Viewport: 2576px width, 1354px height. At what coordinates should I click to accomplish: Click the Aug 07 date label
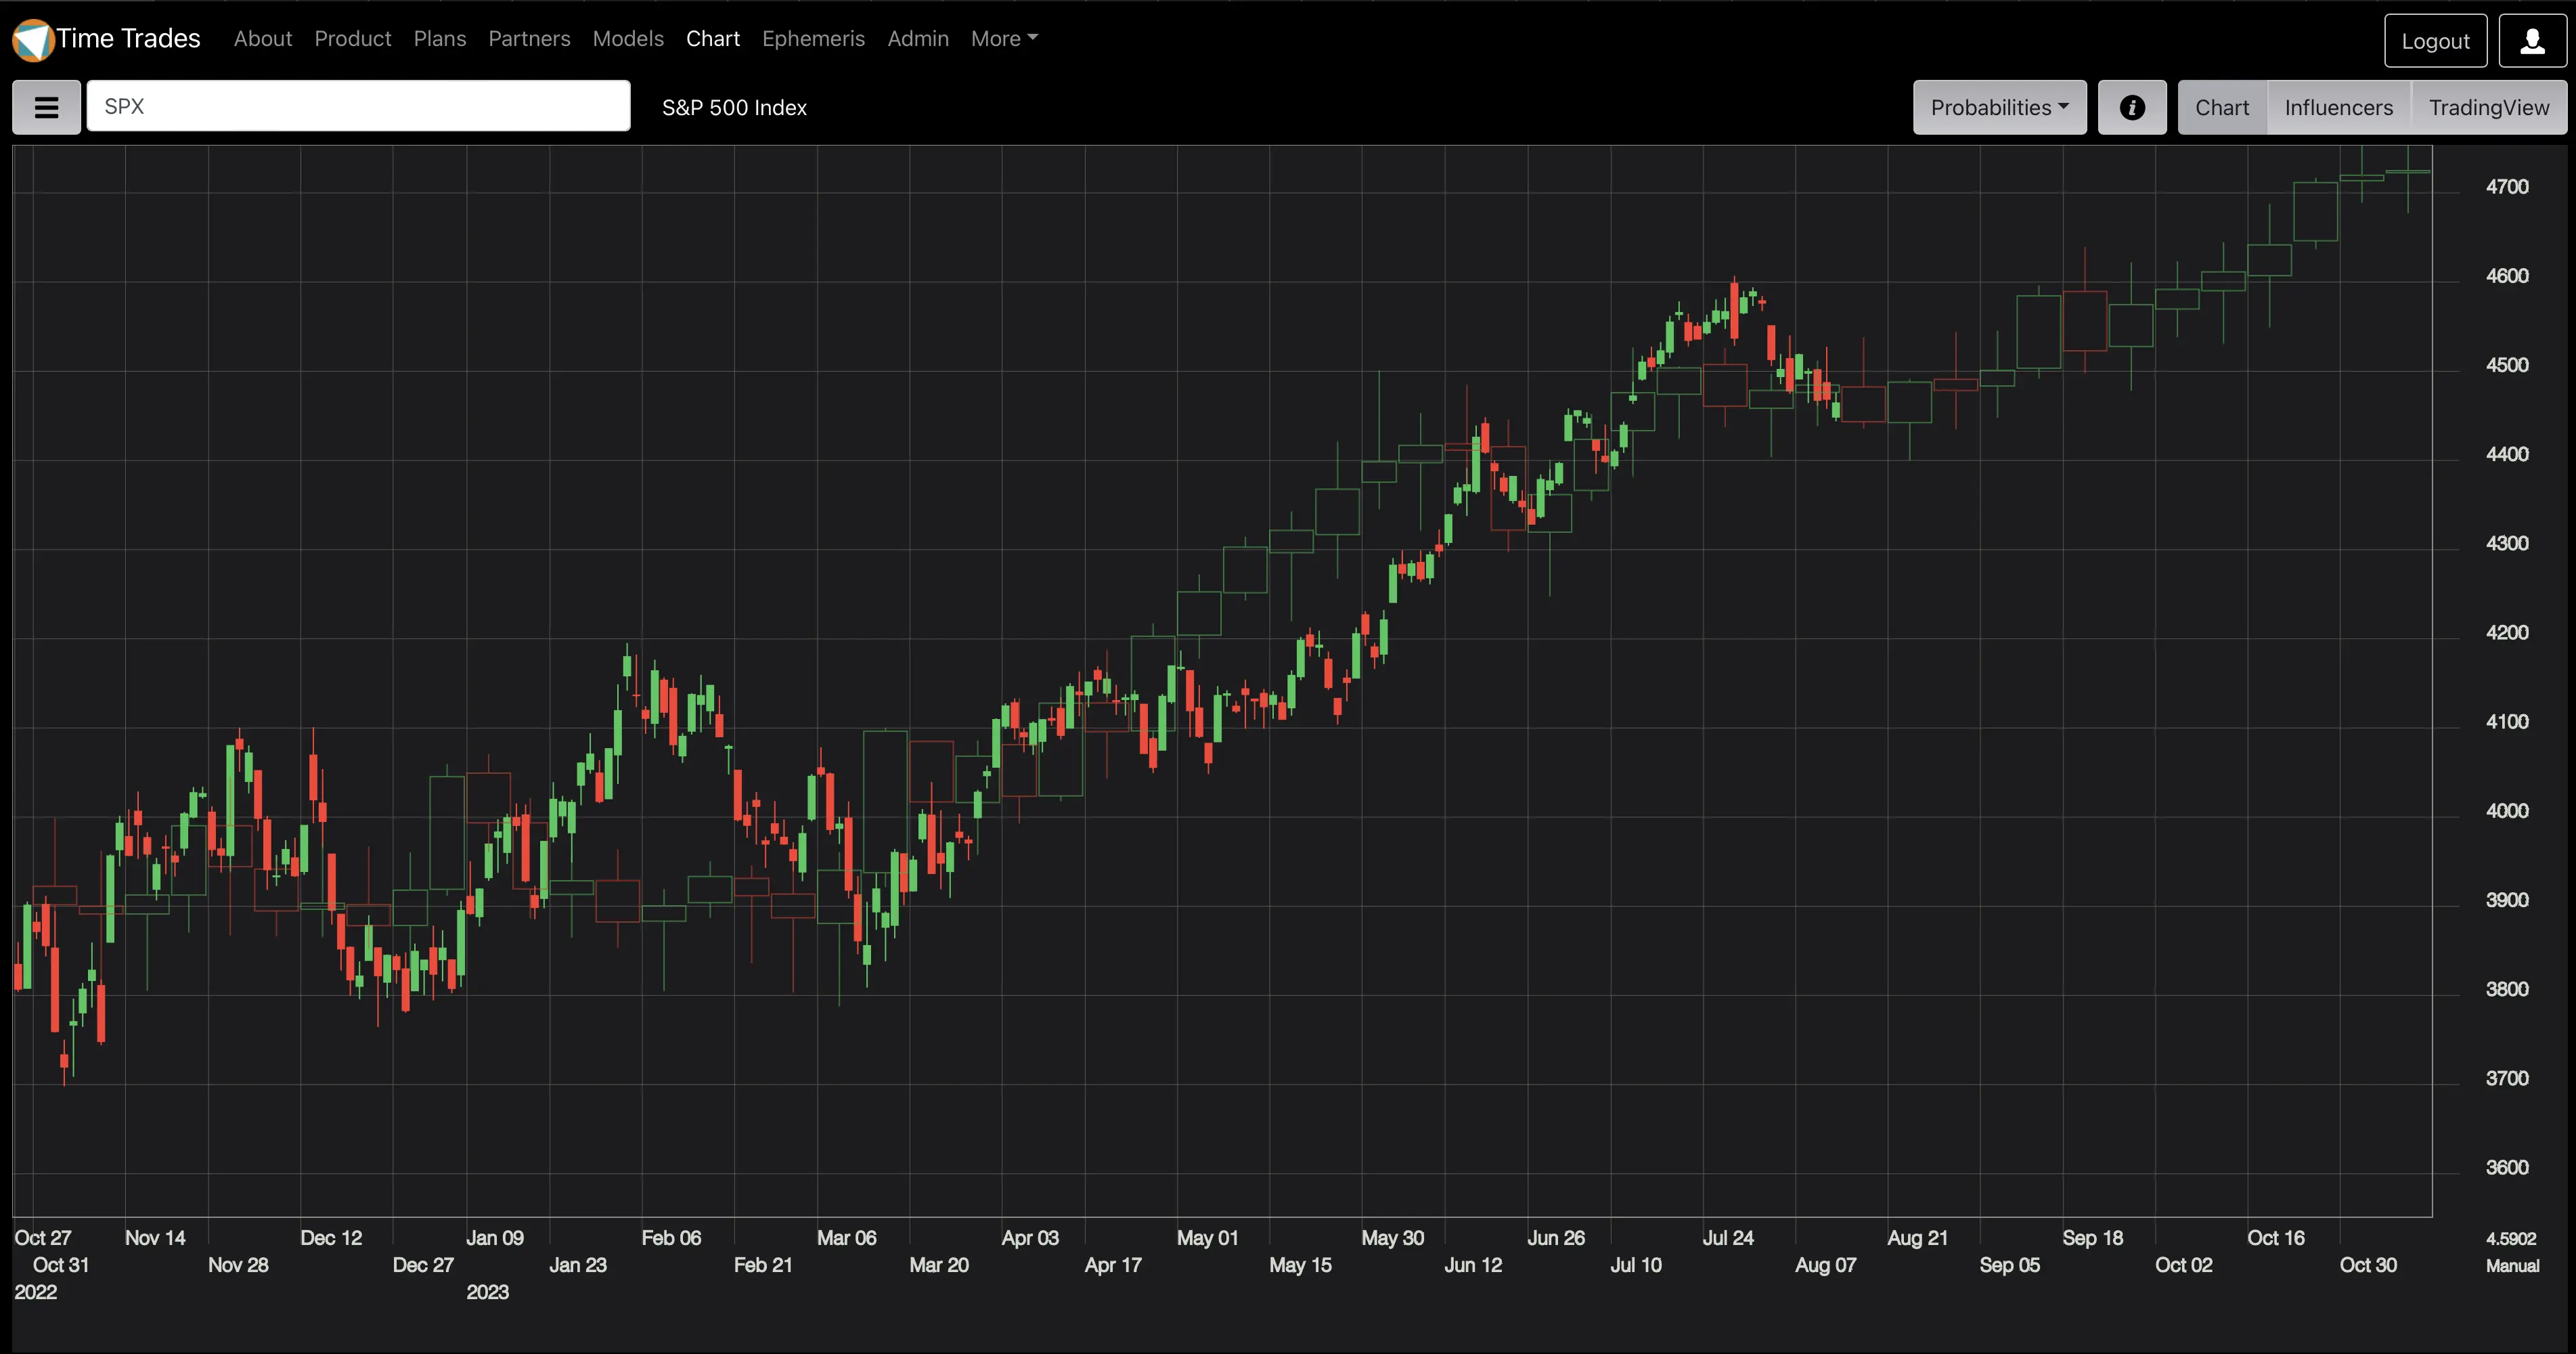pos(1825,1265)
